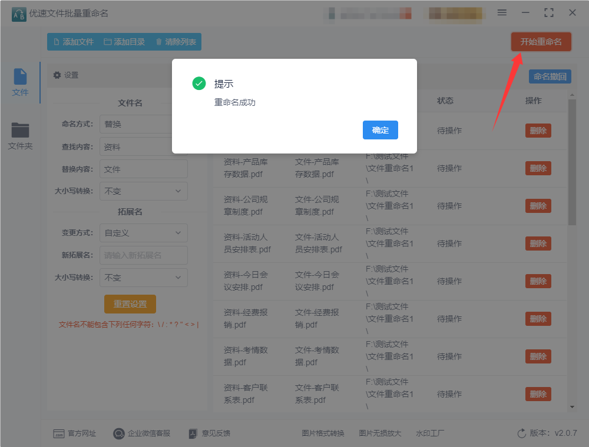The image size is (589, 447).
Task: Click the file list vertical scrollbar thumb
Action: coord(572,162)
